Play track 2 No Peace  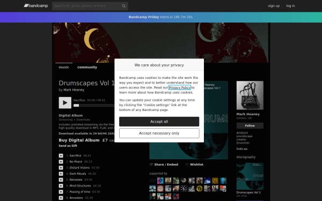click(61, 162)
